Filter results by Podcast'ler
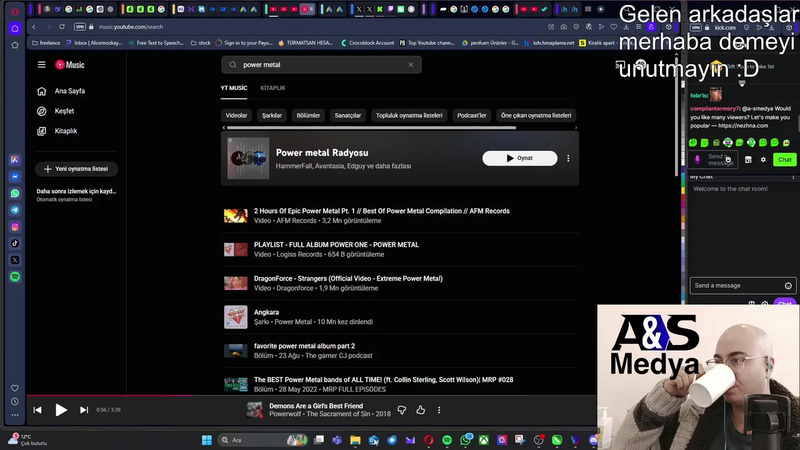This screenshot has height=450, width=800. 471,115
